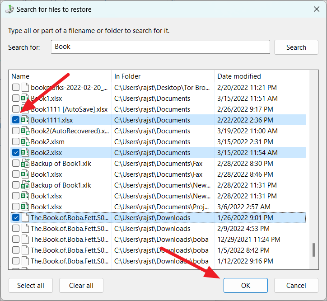
Task: Click the restore icon in the title bar
Action: (x=9, y=9)
